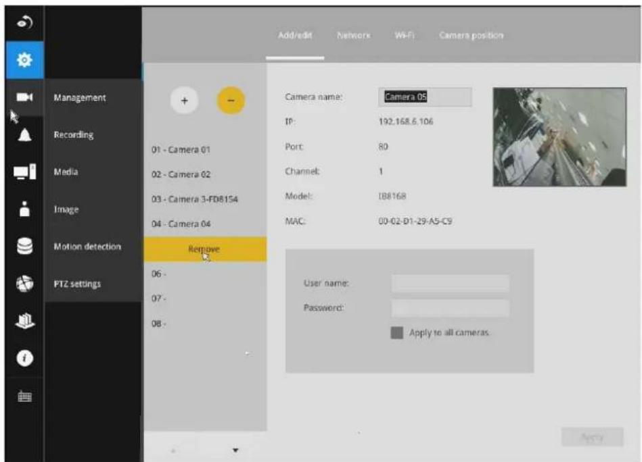This screenshot has height=462, width=642.
Task: Open the Recording menu item
Action: coord(74,134)
